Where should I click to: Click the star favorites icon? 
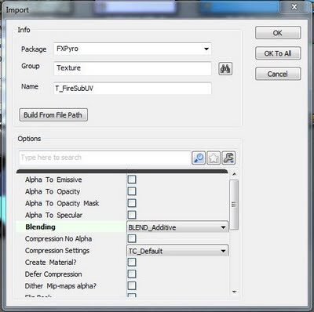214,158
